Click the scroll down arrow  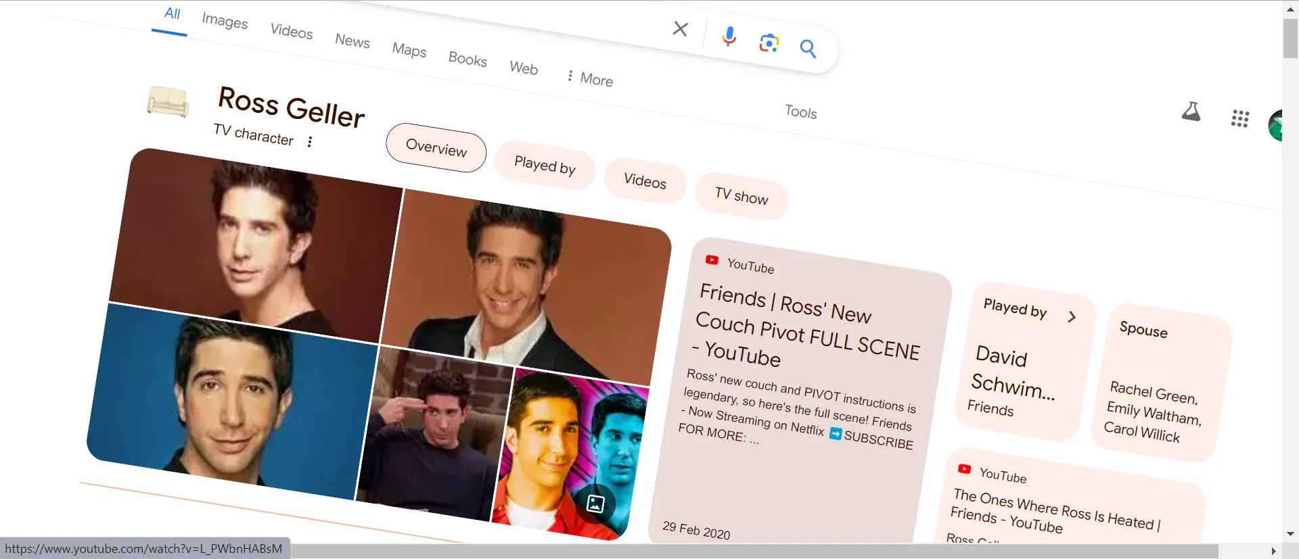pos(1290,534)
